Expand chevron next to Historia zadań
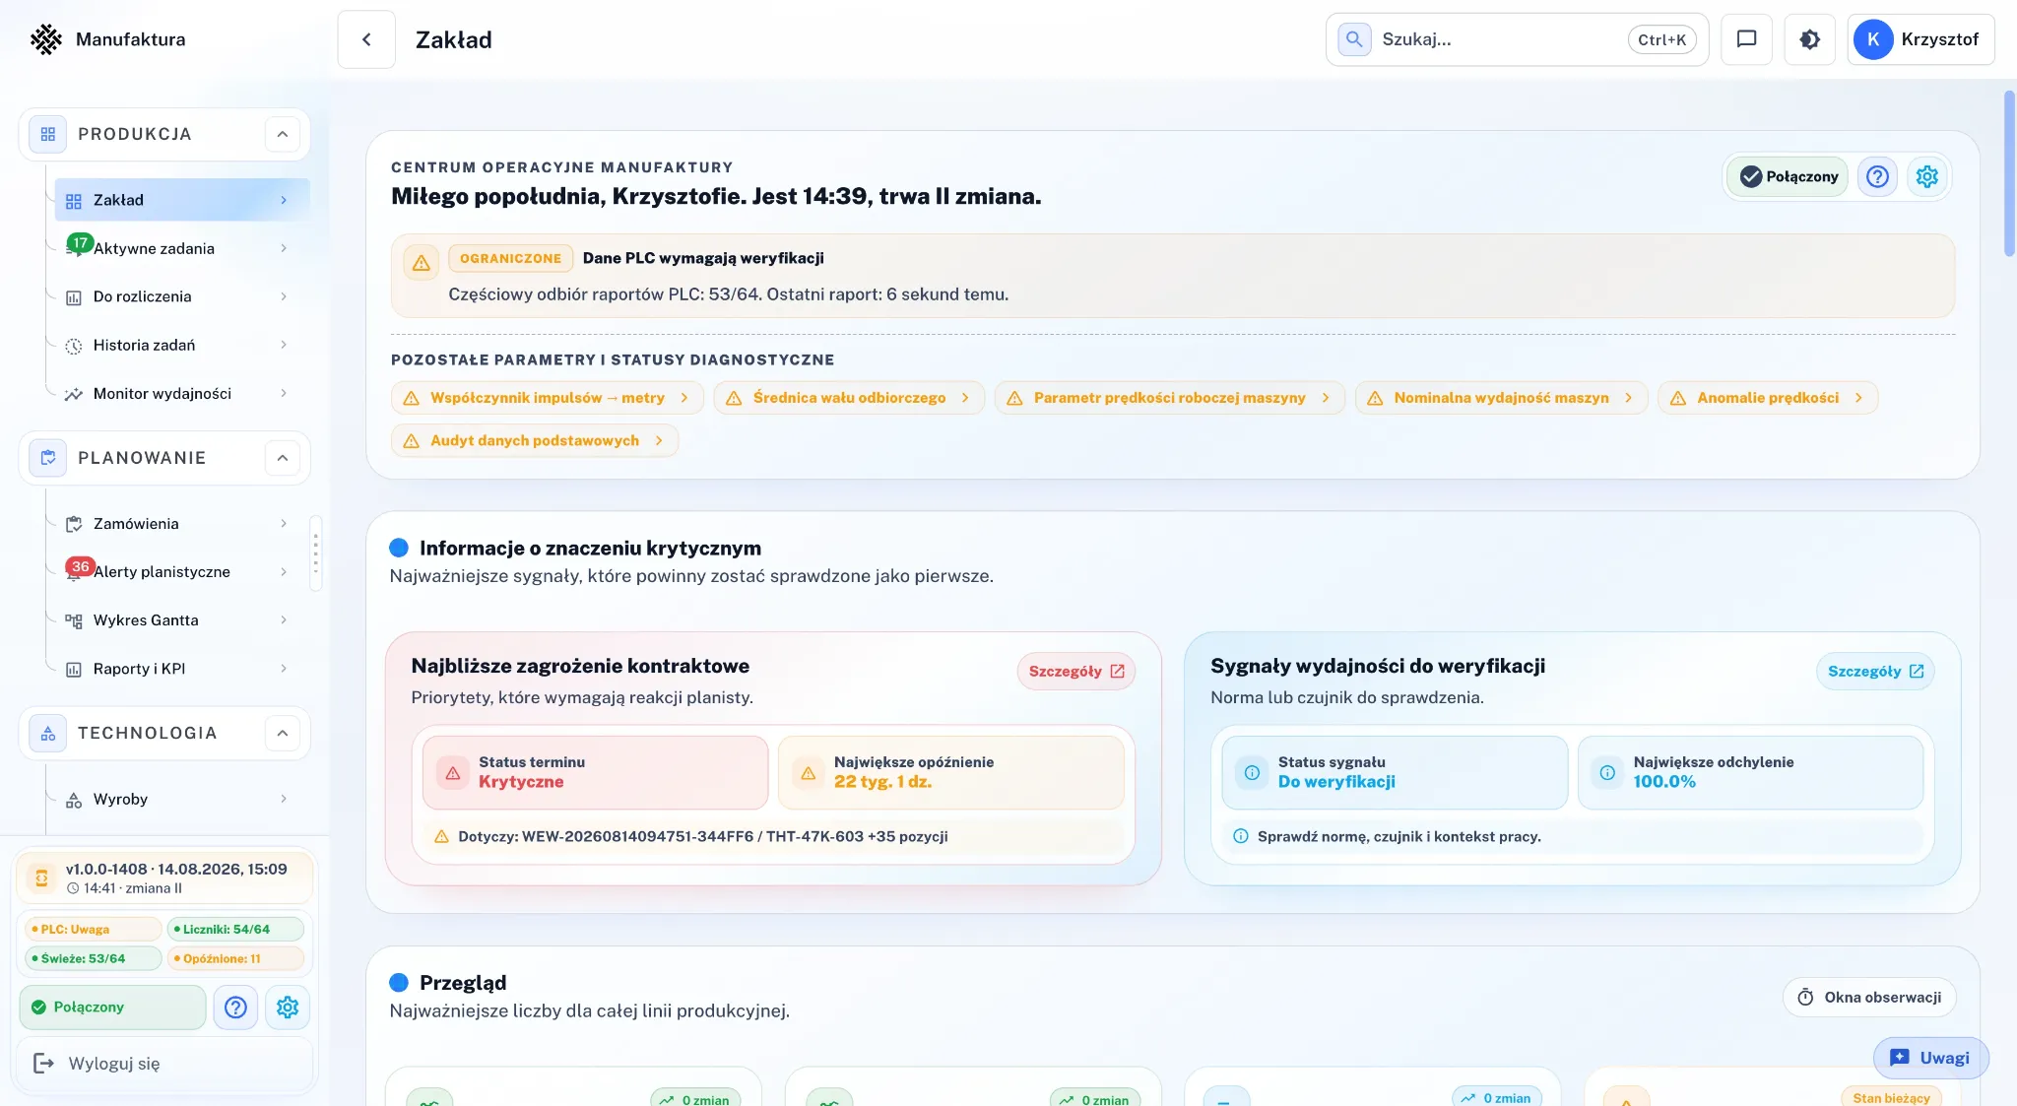Screen dimensions: 2017x1106 click(284, 345)
